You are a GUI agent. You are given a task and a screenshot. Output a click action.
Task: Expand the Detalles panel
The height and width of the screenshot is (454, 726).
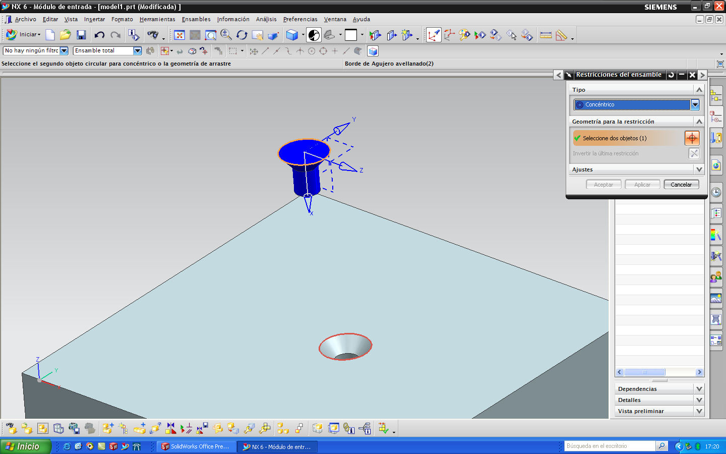pyautogui.click(x=699, y=400)
